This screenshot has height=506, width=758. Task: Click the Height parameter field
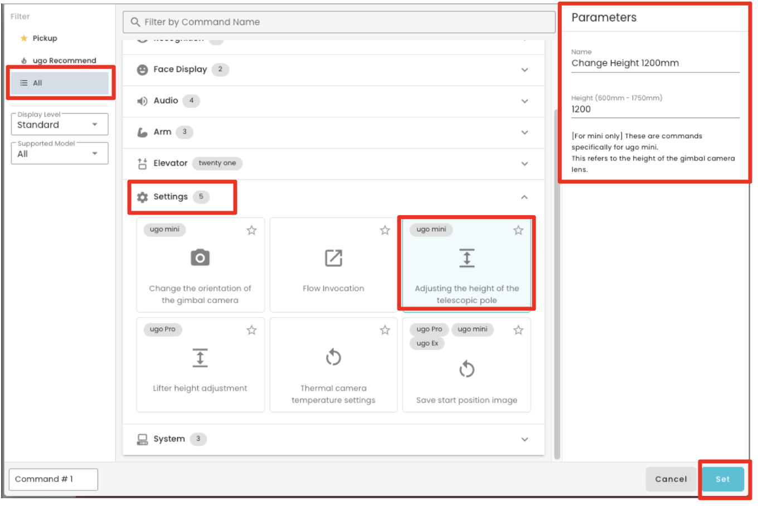655,109
